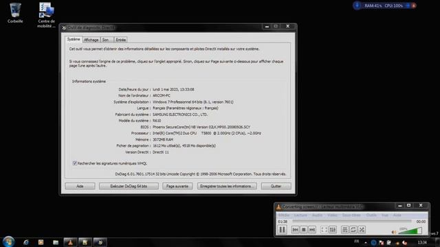
Task: Open Windows Media Player taskbar icon
Action: (41, 242)
